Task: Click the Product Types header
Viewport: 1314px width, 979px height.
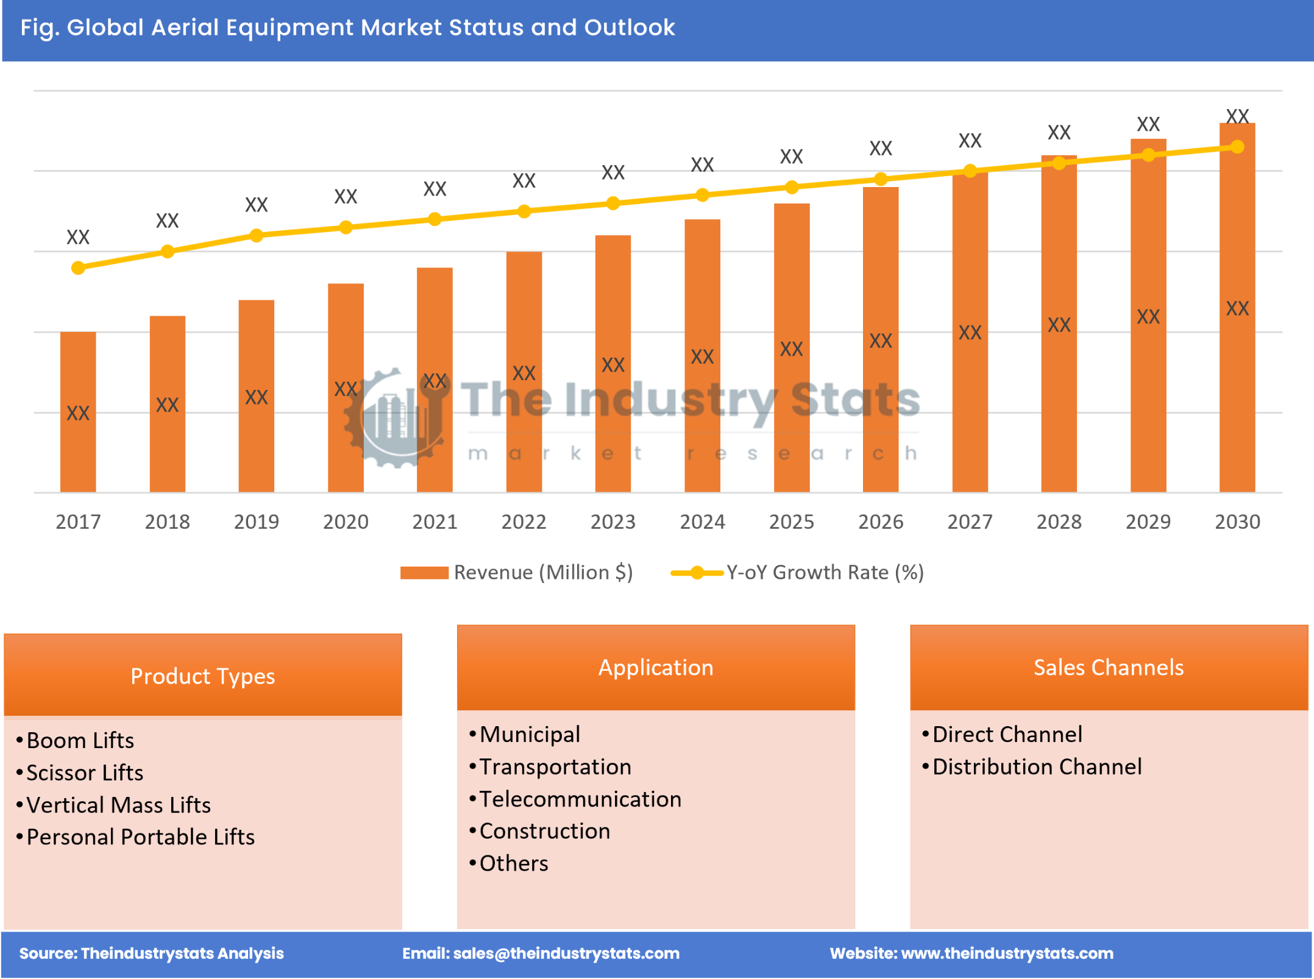Action: (203, 676)
